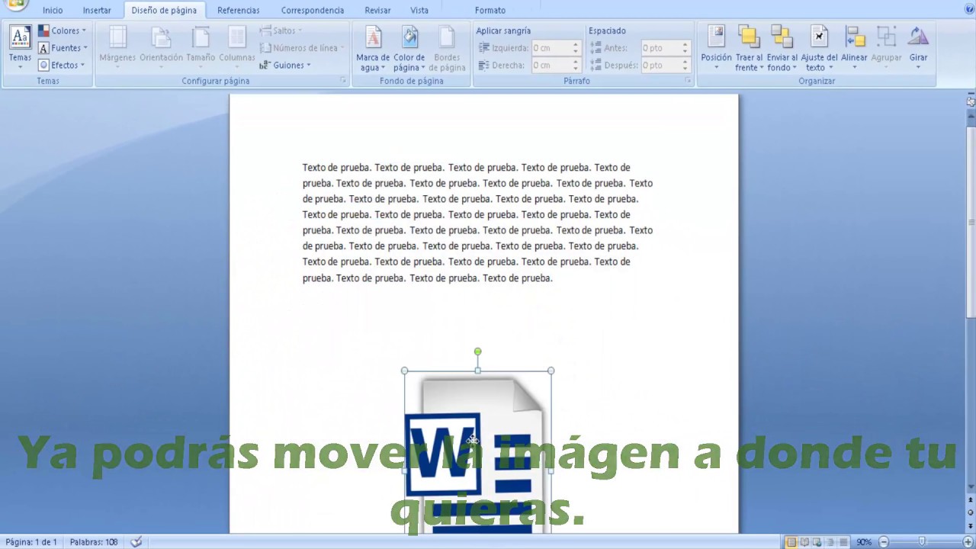Click the 90% zoom level button
976x549 pixels.
pyautogui.click(x=863, y=542)
